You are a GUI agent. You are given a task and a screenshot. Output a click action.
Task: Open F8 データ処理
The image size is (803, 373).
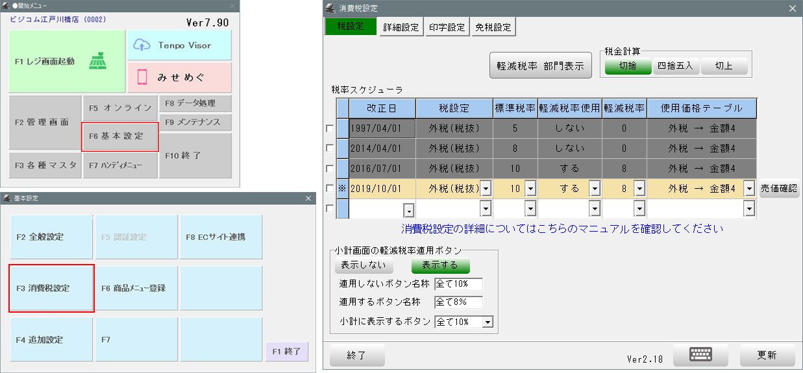pyautogui.click(x=195, y=103)
